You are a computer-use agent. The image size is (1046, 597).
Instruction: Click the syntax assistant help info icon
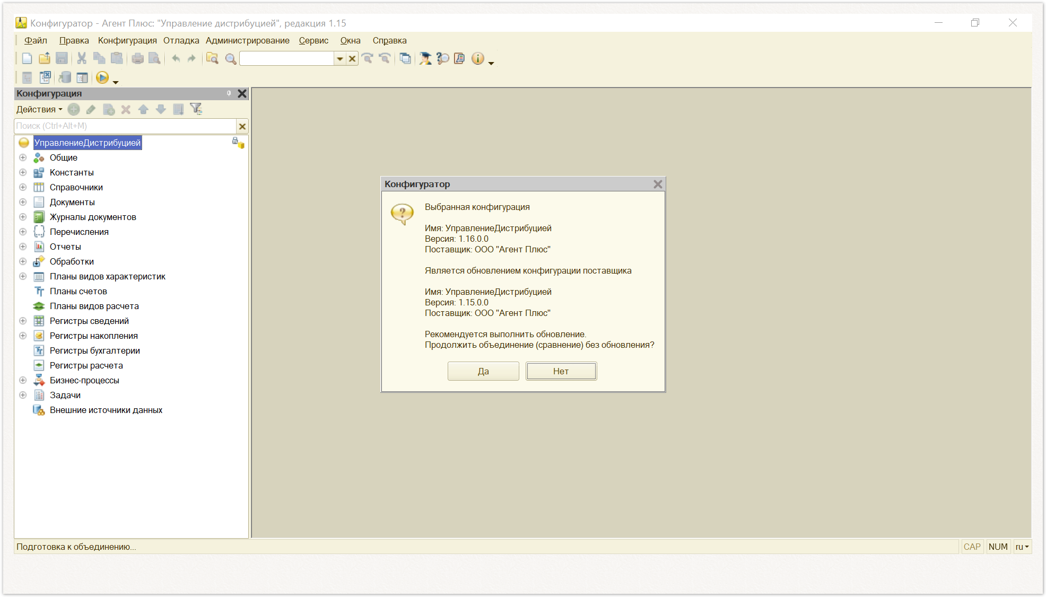(x=477, y=59)
